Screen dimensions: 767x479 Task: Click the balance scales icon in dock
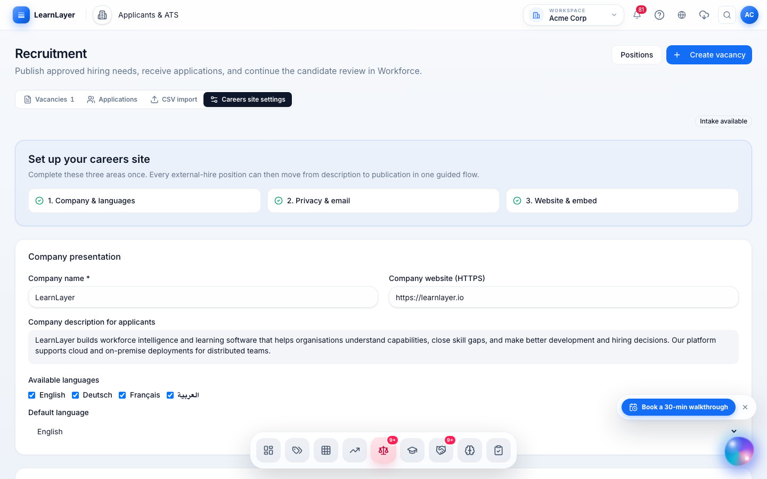pyautogui.click(x=383, y=450)
